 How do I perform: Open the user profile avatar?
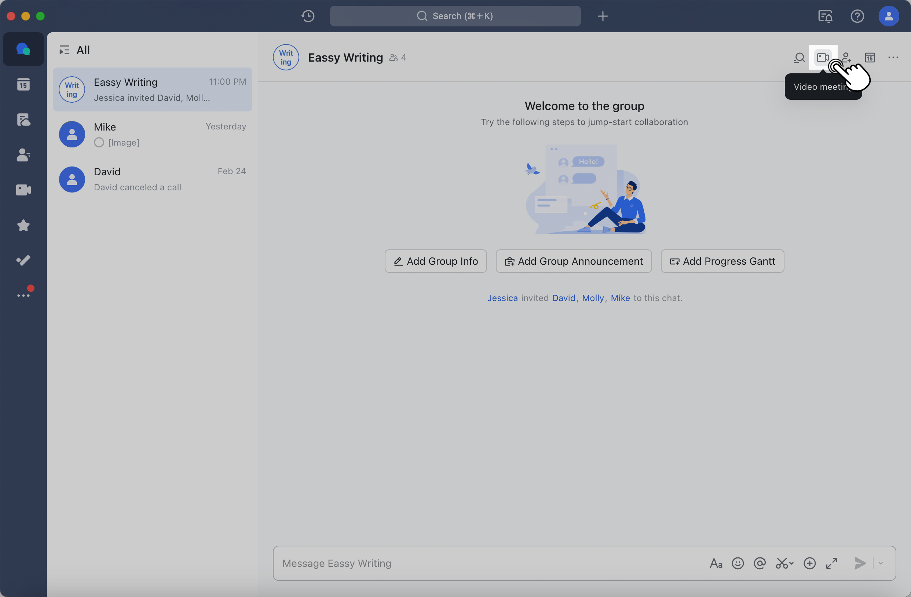[888, 16]
